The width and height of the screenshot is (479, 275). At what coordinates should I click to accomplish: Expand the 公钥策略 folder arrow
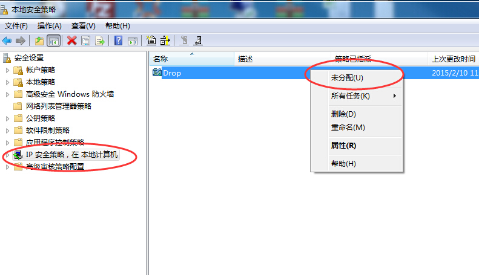coord(8,118)
